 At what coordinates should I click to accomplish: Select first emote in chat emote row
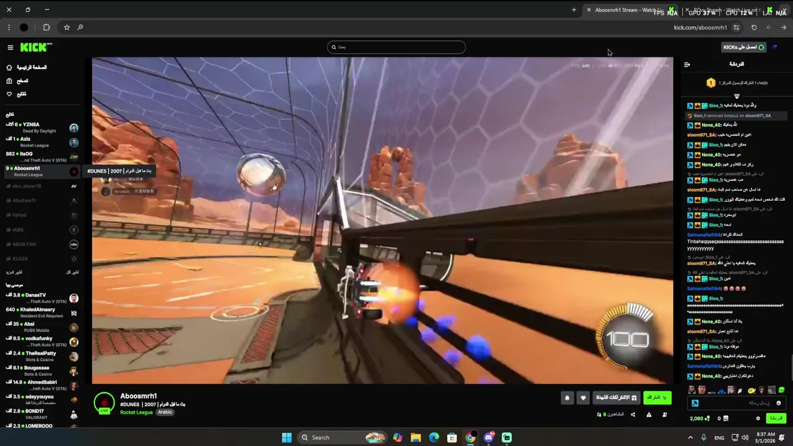click(692, 390)
